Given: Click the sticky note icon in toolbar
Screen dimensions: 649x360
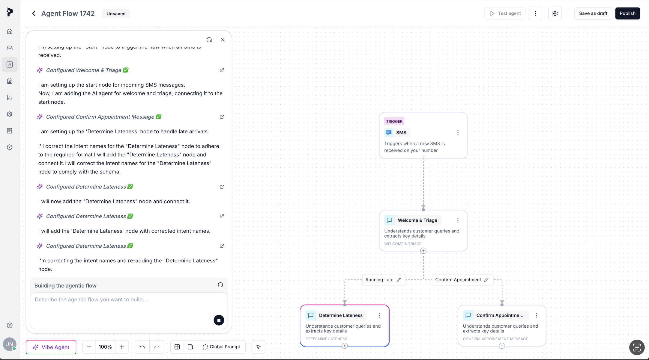Looking at the screenshot, I should pos(190,347).
